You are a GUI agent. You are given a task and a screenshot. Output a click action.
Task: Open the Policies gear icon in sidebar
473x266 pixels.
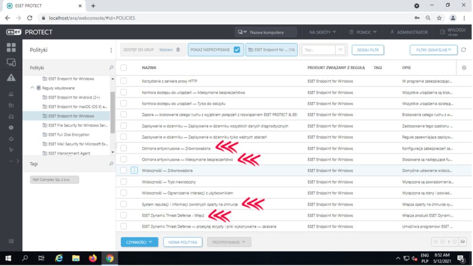[x=11, y=128]
